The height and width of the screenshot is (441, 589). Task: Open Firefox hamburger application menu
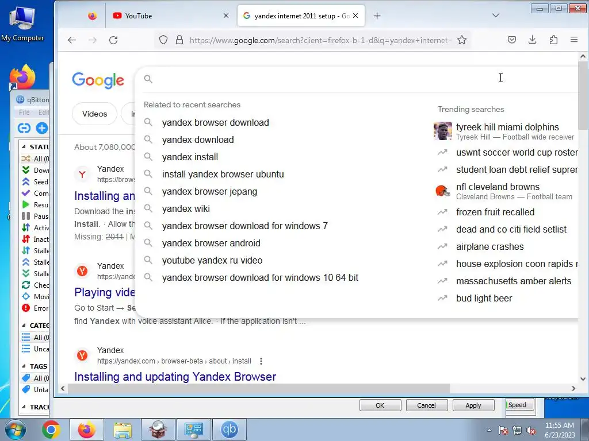(x=573, y=40)
